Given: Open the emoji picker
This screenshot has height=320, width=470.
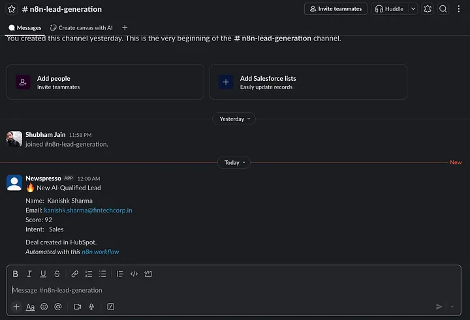Looking at the screenshot, I should pyautogui.click(x=44, y=307).
